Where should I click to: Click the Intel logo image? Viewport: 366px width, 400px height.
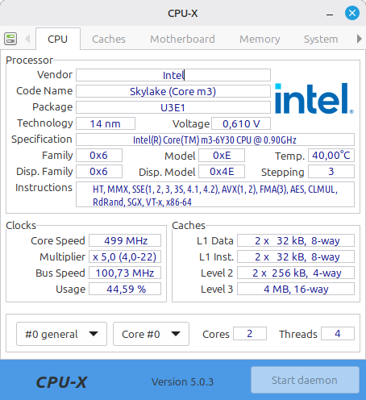coord(314,98)
